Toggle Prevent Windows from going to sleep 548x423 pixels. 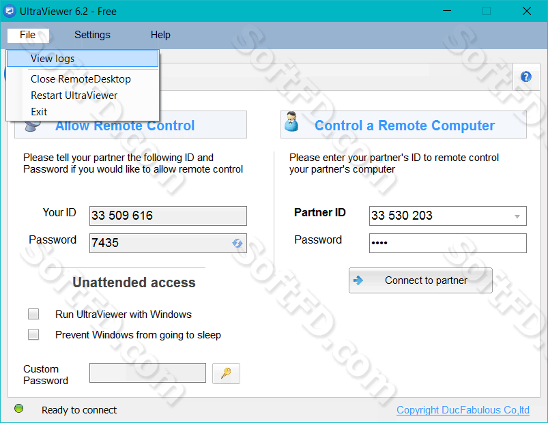[x=33, y=334]
